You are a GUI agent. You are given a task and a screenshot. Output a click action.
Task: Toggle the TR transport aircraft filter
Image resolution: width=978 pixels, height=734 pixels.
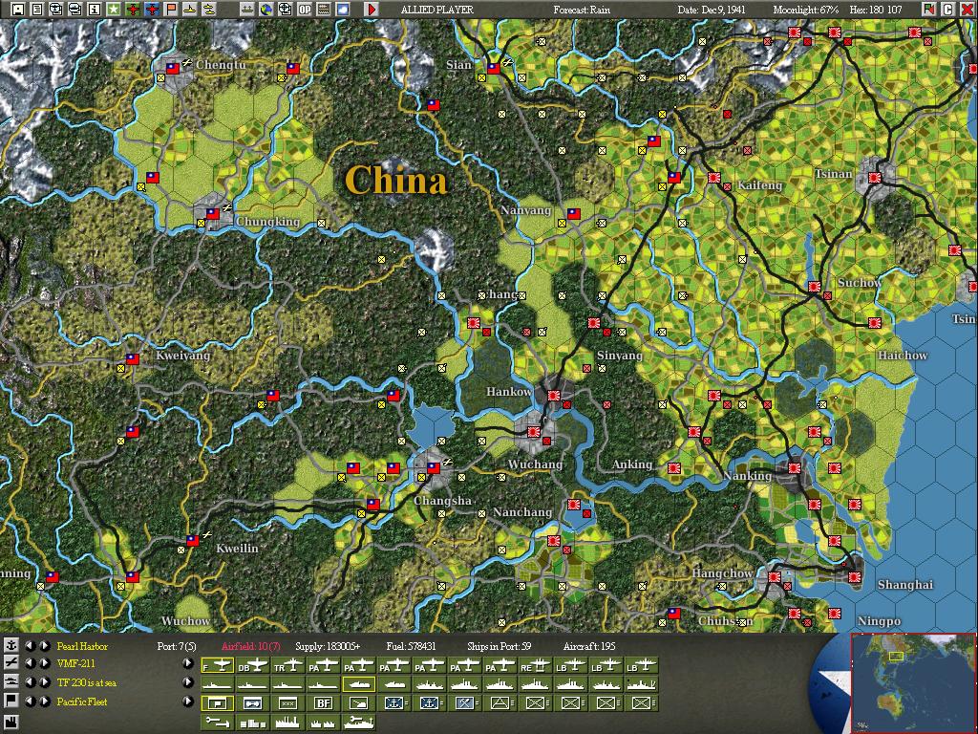click(287, 665)
